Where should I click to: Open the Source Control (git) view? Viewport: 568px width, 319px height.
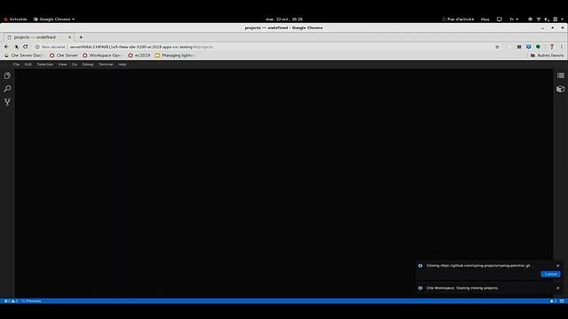(7, 102)
